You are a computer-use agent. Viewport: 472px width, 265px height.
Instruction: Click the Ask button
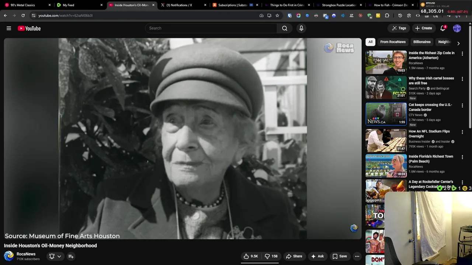[317, 256]
